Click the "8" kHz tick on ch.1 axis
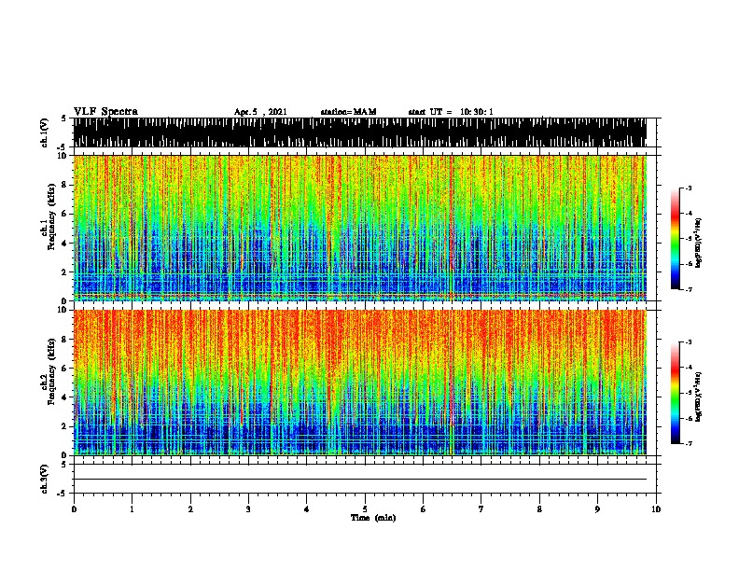Viewport: 739px width, 571px height. (x=65, y=185)
